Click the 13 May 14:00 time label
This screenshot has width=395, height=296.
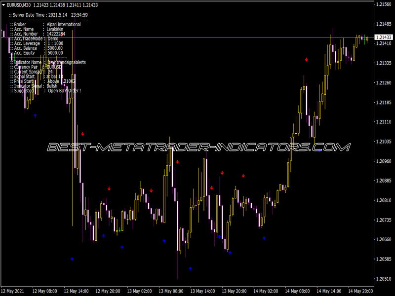point(202,291)
